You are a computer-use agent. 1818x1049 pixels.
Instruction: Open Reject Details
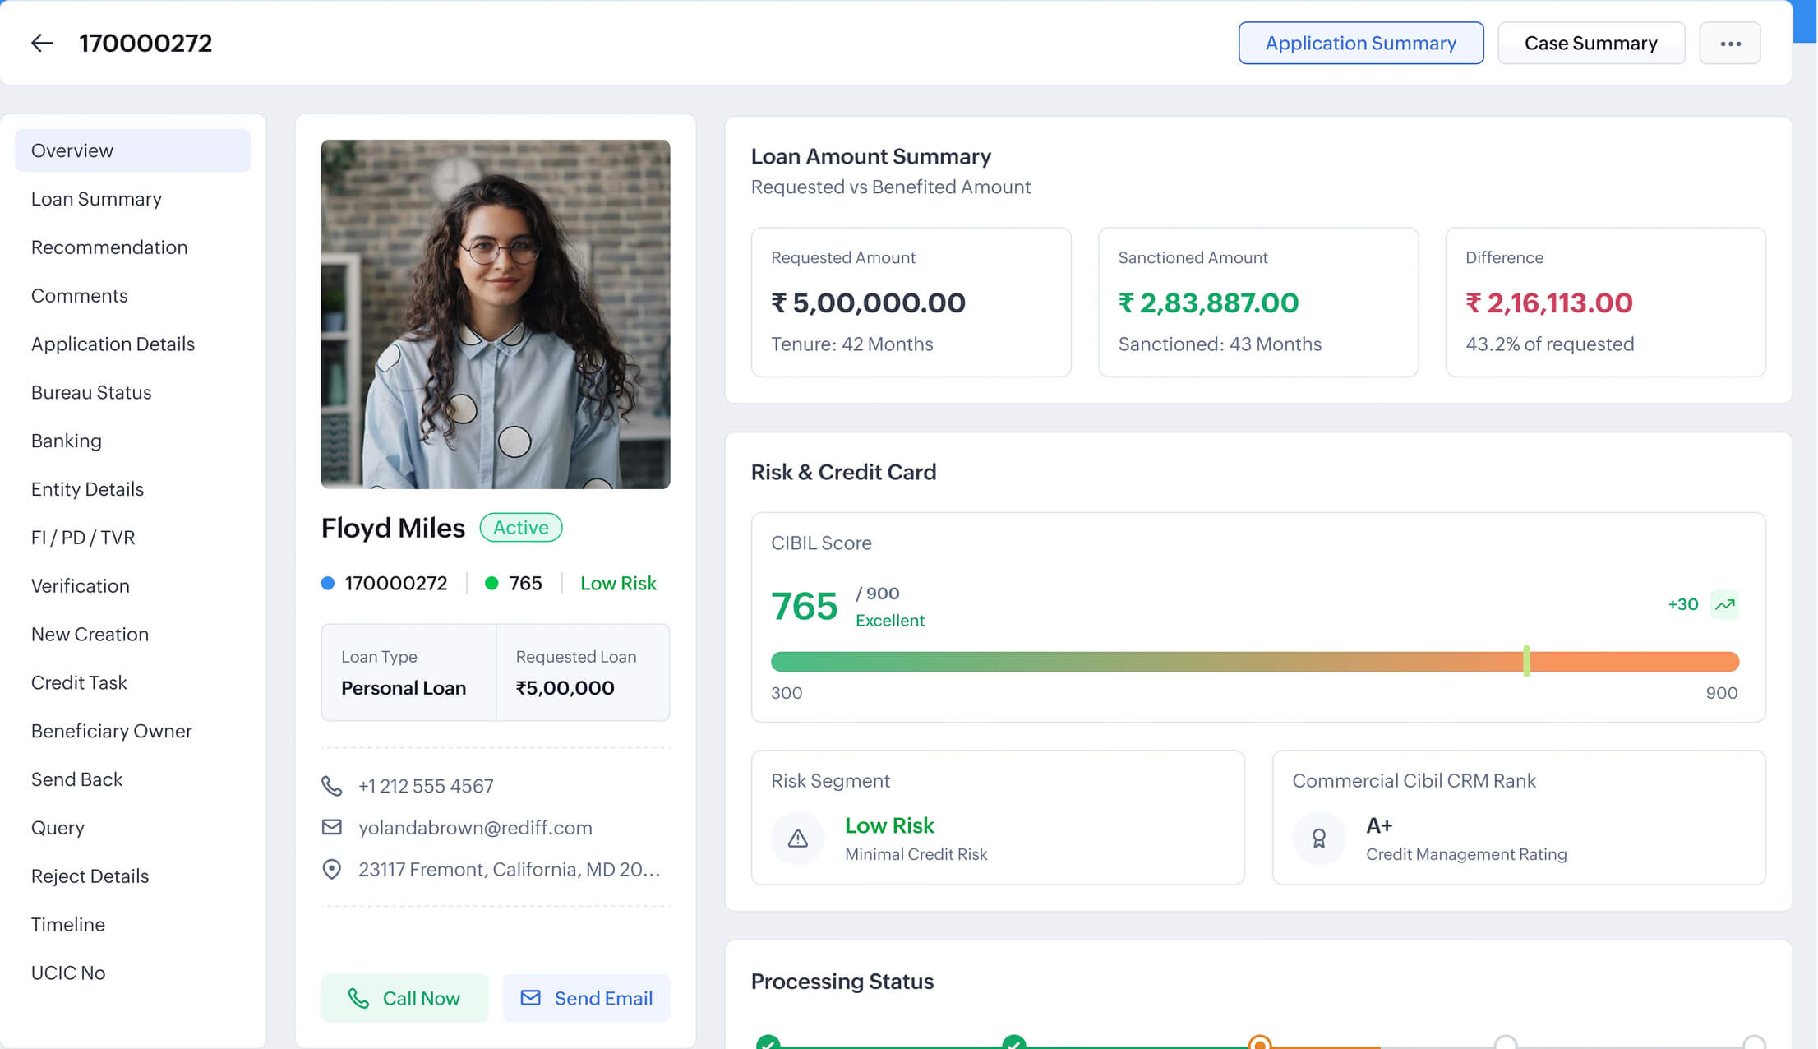click(133, 876)
